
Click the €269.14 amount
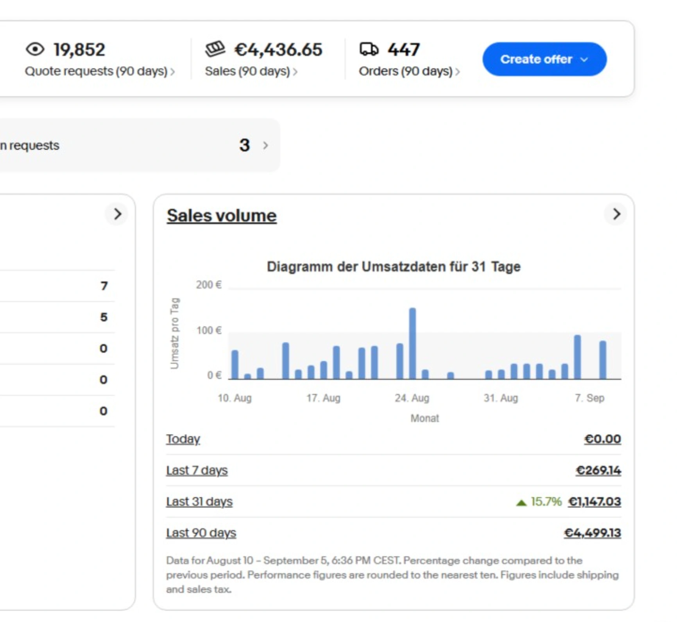(598, 470)
